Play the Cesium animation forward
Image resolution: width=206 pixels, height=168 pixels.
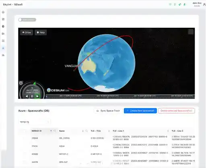pyautogui.click(x=37, y=96)
